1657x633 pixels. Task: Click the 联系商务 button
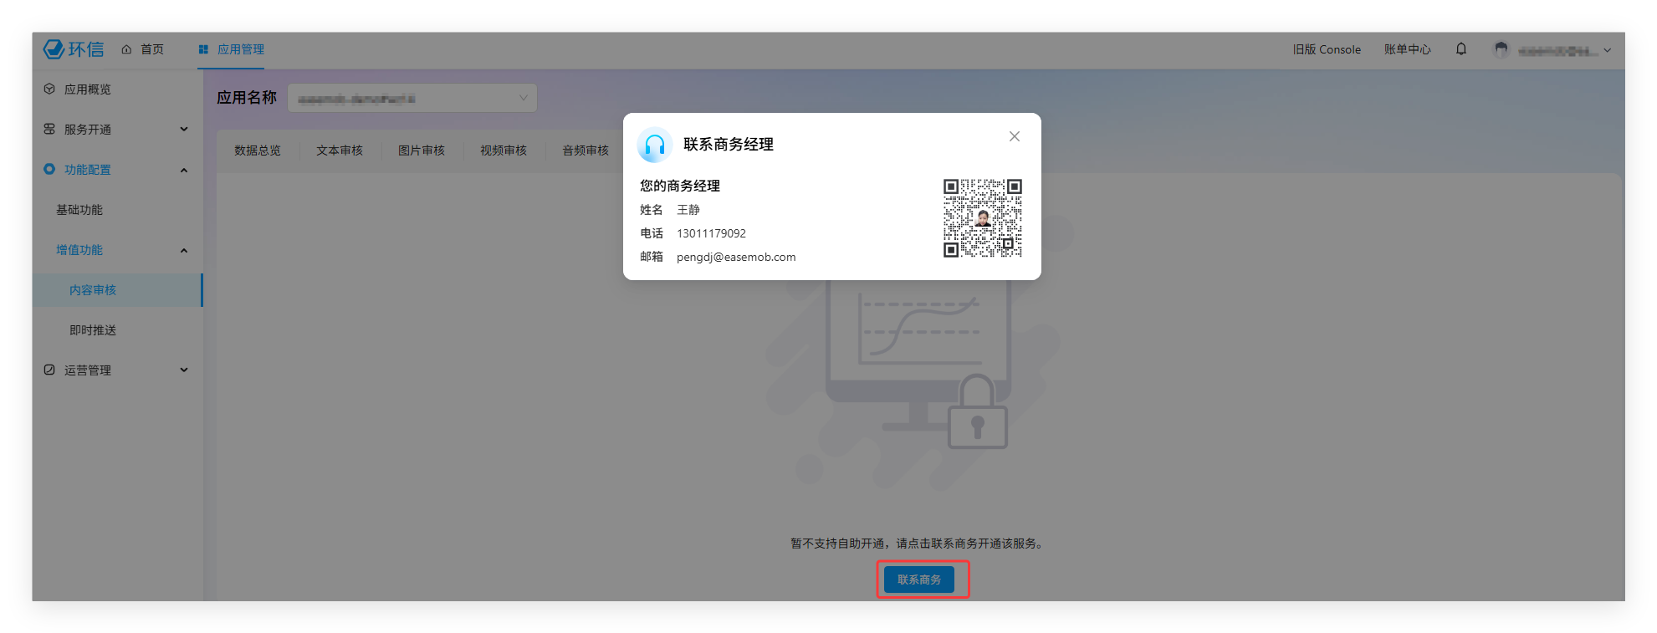click(919, 579)
